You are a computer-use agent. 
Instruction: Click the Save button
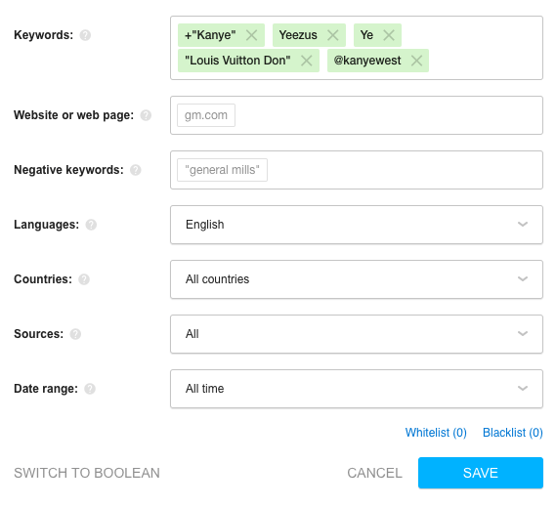point(481,473)
